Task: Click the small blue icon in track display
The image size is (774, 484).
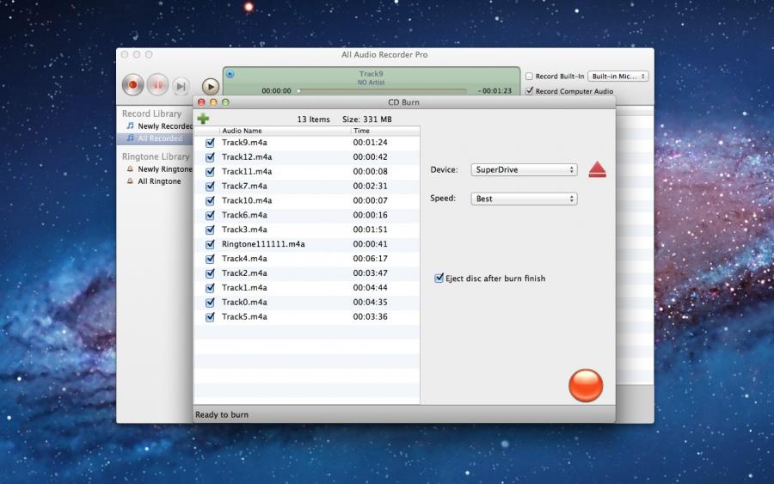Action: tap(230, 74)
